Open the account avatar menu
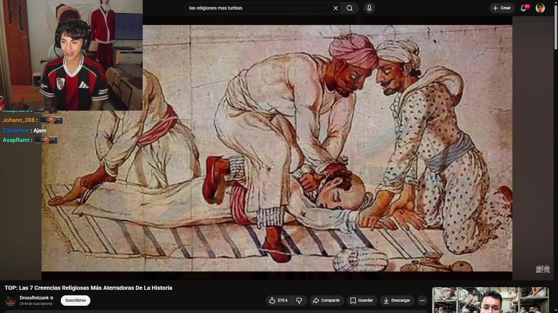 [540, 8]
